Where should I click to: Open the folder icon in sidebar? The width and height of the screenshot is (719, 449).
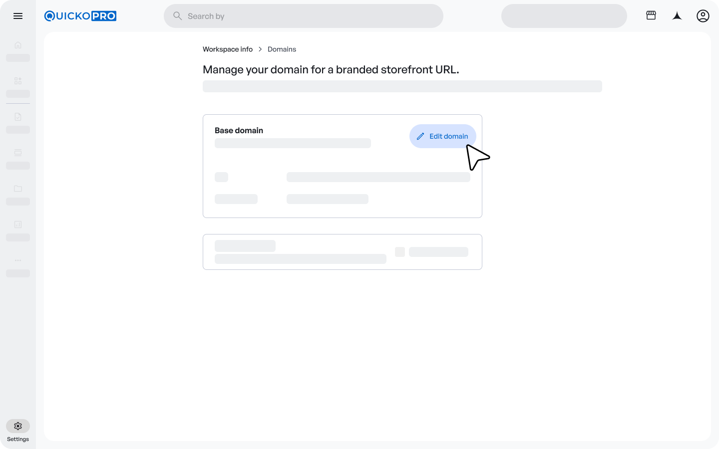click(x=18, y=189)
